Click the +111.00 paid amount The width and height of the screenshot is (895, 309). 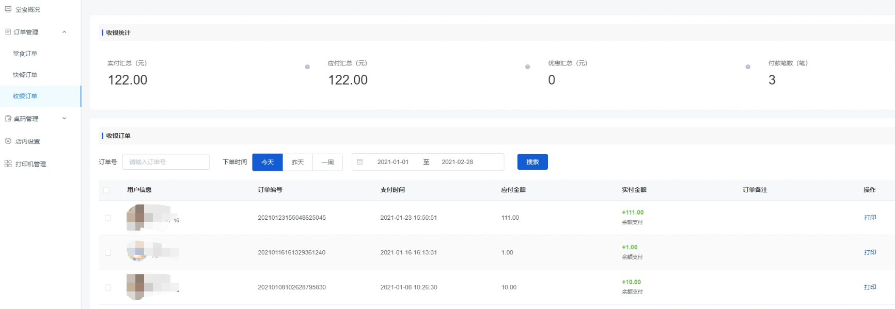(x=633, y=213)
